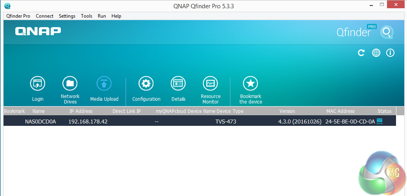Click version 4.3.0 (20161026) cell

[300, 122]
